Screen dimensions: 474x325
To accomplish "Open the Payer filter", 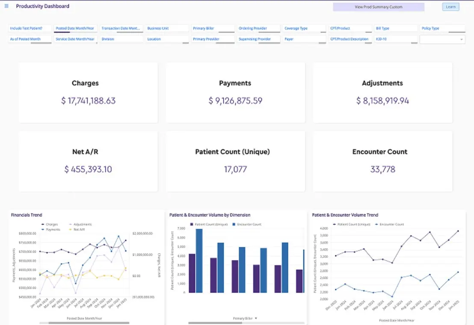I will [x=304, y=39].
